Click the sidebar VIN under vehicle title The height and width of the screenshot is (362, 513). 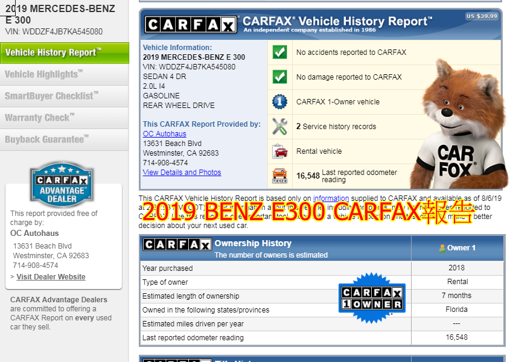point(54,32)
